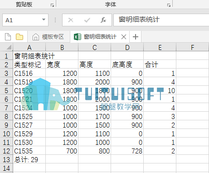Select column D header

pyautogui.click(x=127, y=48)
